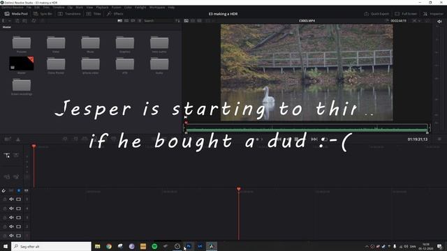The width and height of the screenshot is (447, 251).
Task: Open the Windows Start menu
Action: (x=6, y=246)
